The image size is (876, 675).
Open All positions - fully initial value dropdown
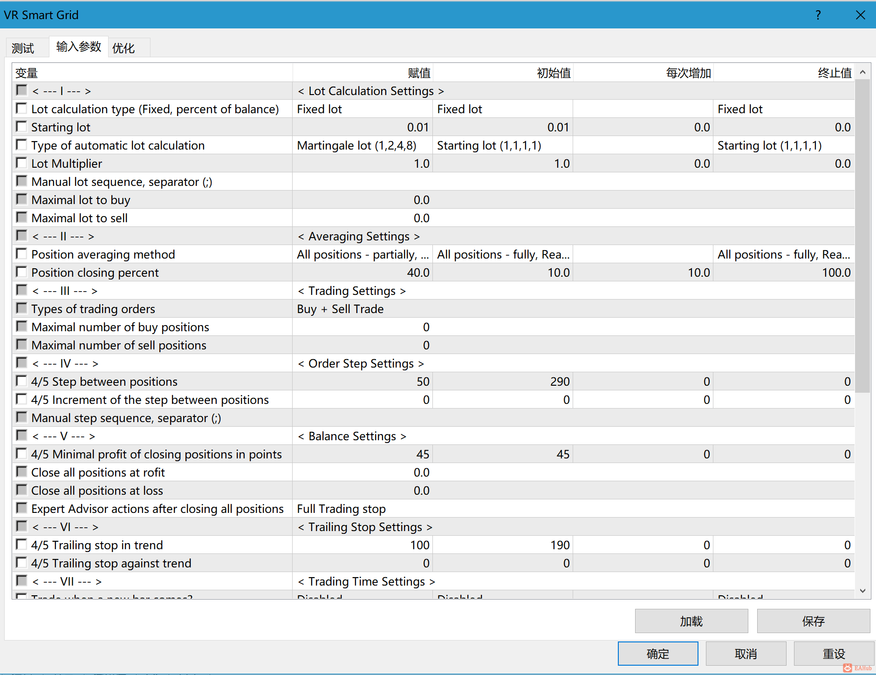point(503,254)
